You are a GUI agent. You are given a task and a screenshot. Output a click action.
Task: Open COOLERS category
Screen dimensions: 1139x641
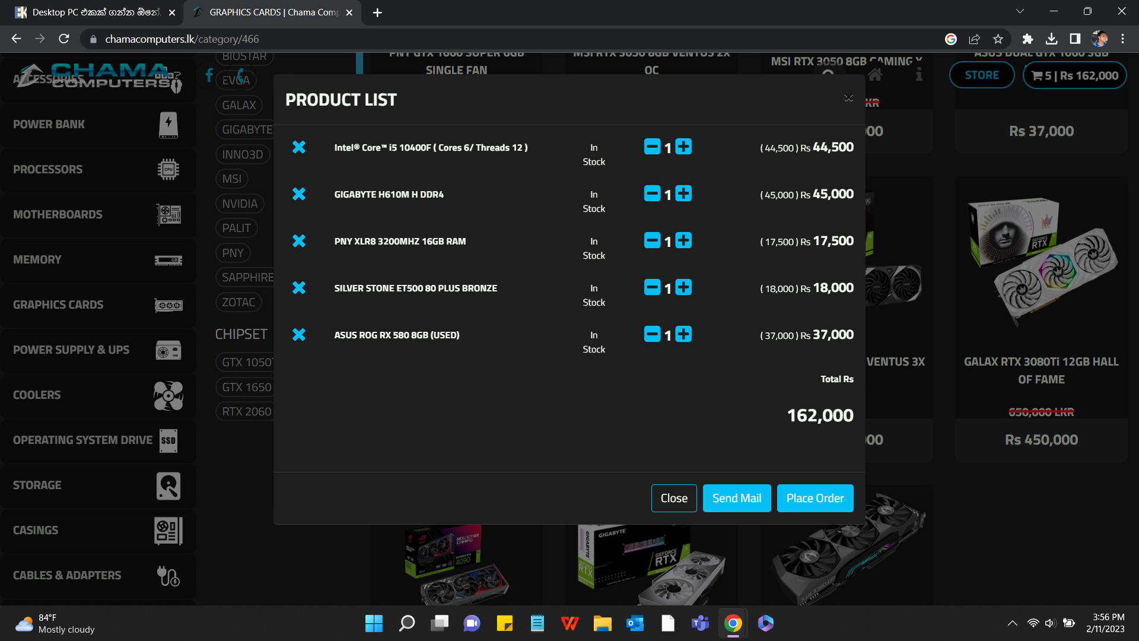(98, 395)
